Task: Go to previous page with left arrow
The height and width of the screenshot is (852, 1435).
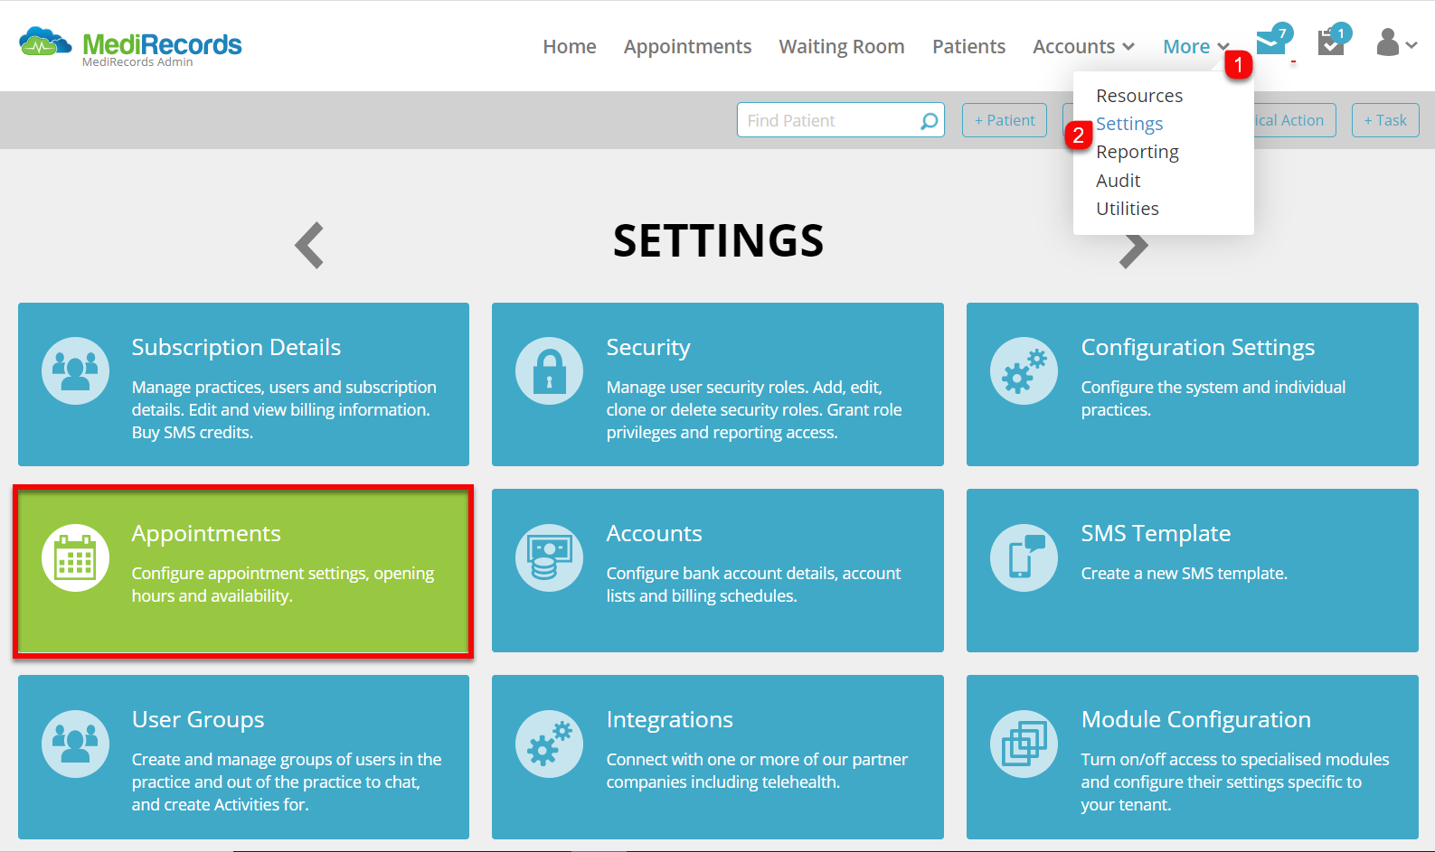Action: point(309,245)
